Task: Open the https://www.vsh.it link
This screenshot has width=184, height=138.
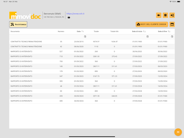Action: point(75,14)
